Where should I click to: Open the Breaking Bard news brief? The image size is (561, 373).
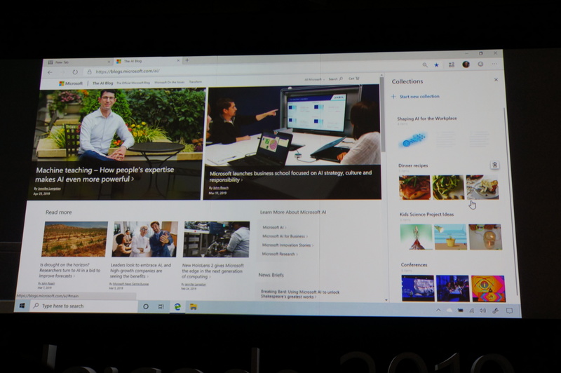coord(300,294)
